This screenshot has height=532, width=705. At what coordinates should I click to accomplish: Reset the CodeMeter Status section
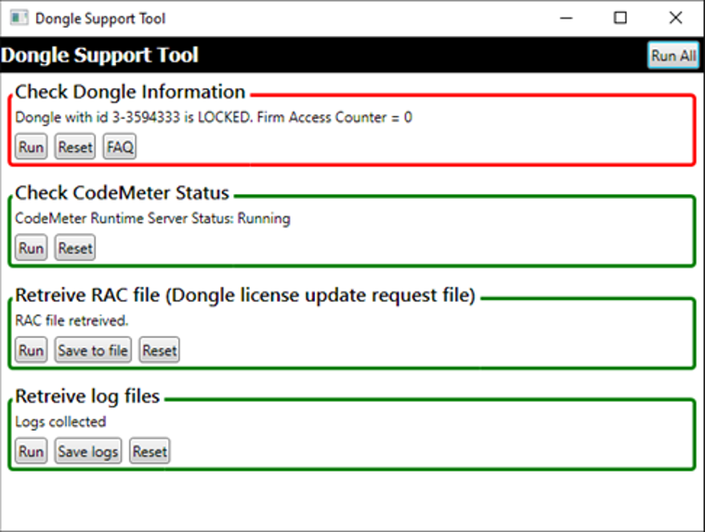point(75,248)
